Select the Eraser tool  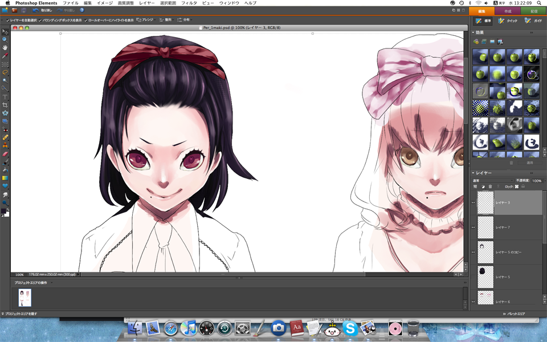click(x=5, y=154)
